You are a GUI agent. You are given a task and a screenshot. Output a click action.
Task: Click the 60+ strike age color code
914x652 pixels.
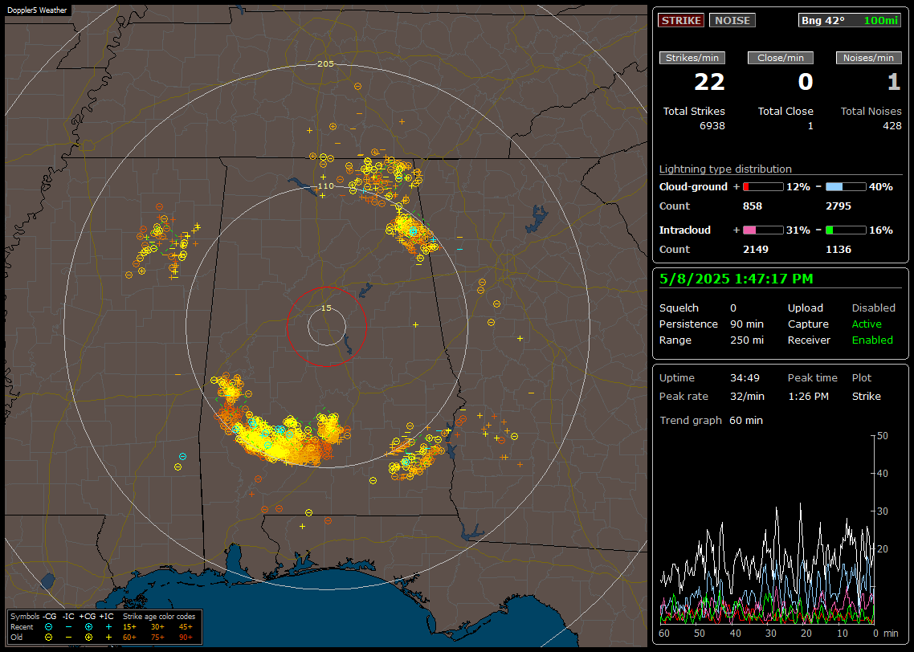(129, 638)
